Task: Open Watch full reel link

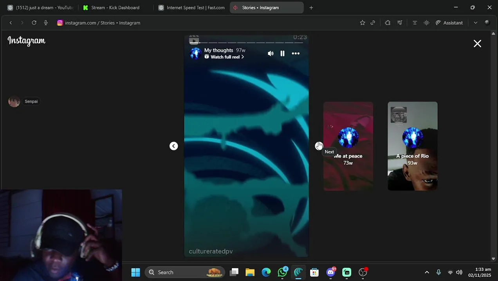Action: (225, 57)
